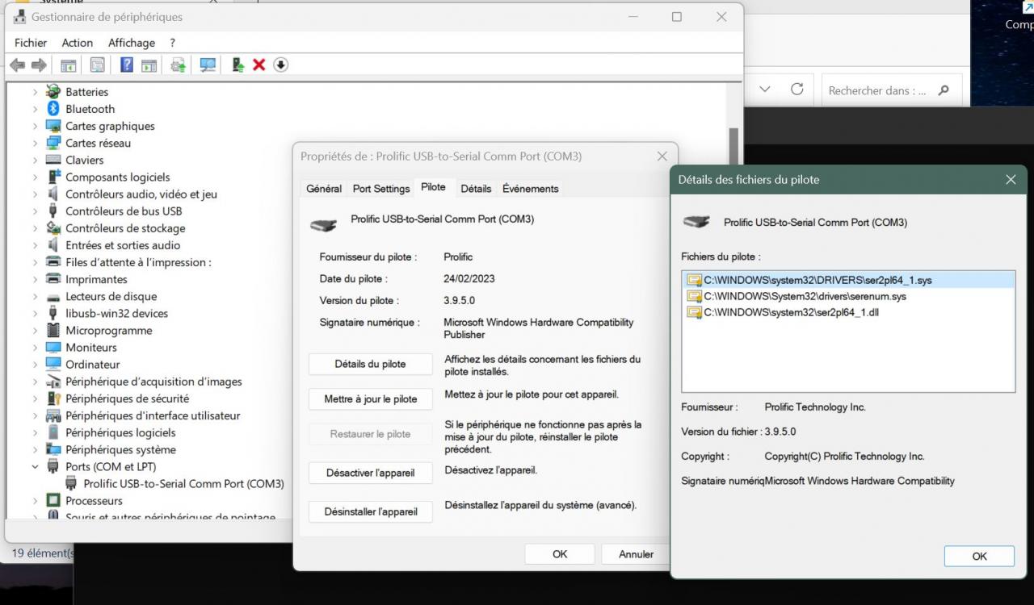The width and height of the screenshot is (1034, 605).
Task: Open the address history dropdown in Explorer
Action: click(x=765, y=90)
